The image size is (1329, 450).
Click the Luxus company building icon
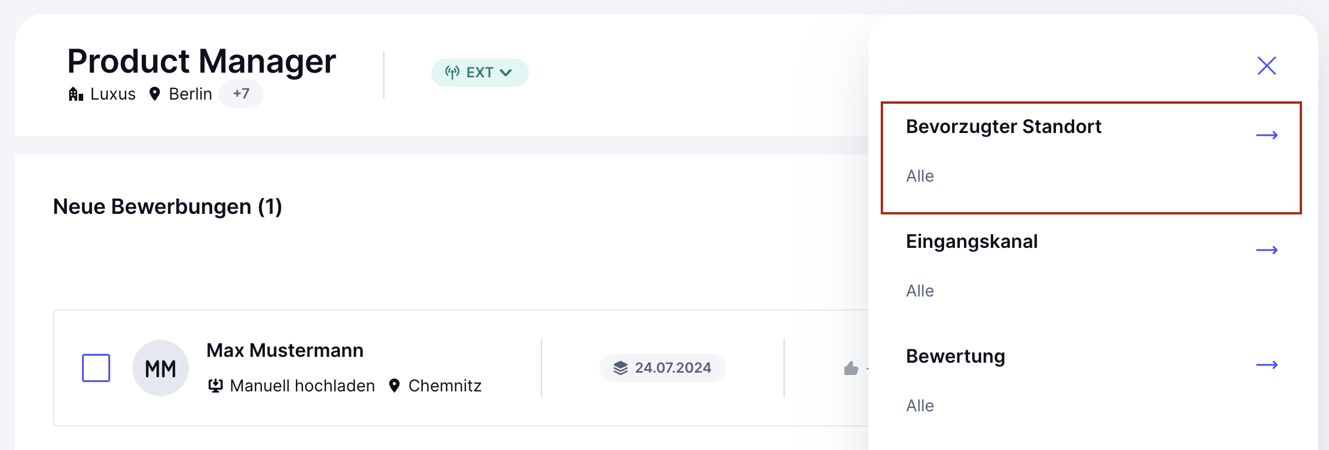(76, 94)
